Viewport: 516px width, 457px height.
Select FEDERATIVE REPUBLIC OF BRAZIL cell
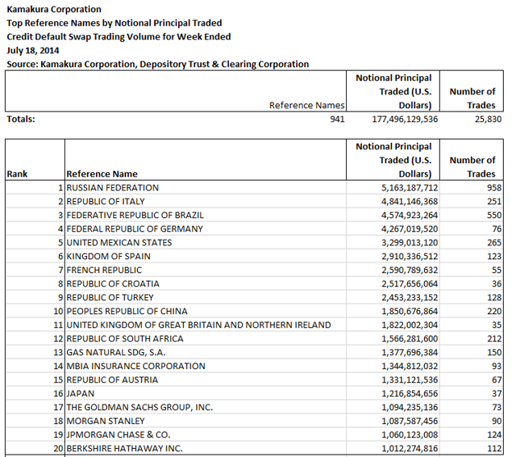pos(206,215)
